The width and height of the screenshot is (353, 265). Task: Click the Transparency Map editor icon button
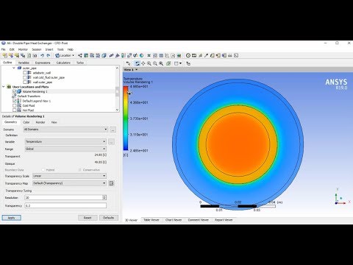111,183
